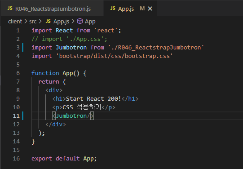Click the 'return' keyword on line 7
Screen dimensions: 243x169
pyautogui.click(x=49, y=82)
